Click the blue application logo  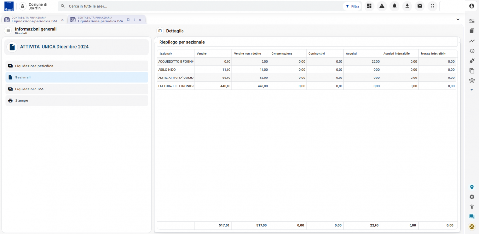[x=9, y=6]
